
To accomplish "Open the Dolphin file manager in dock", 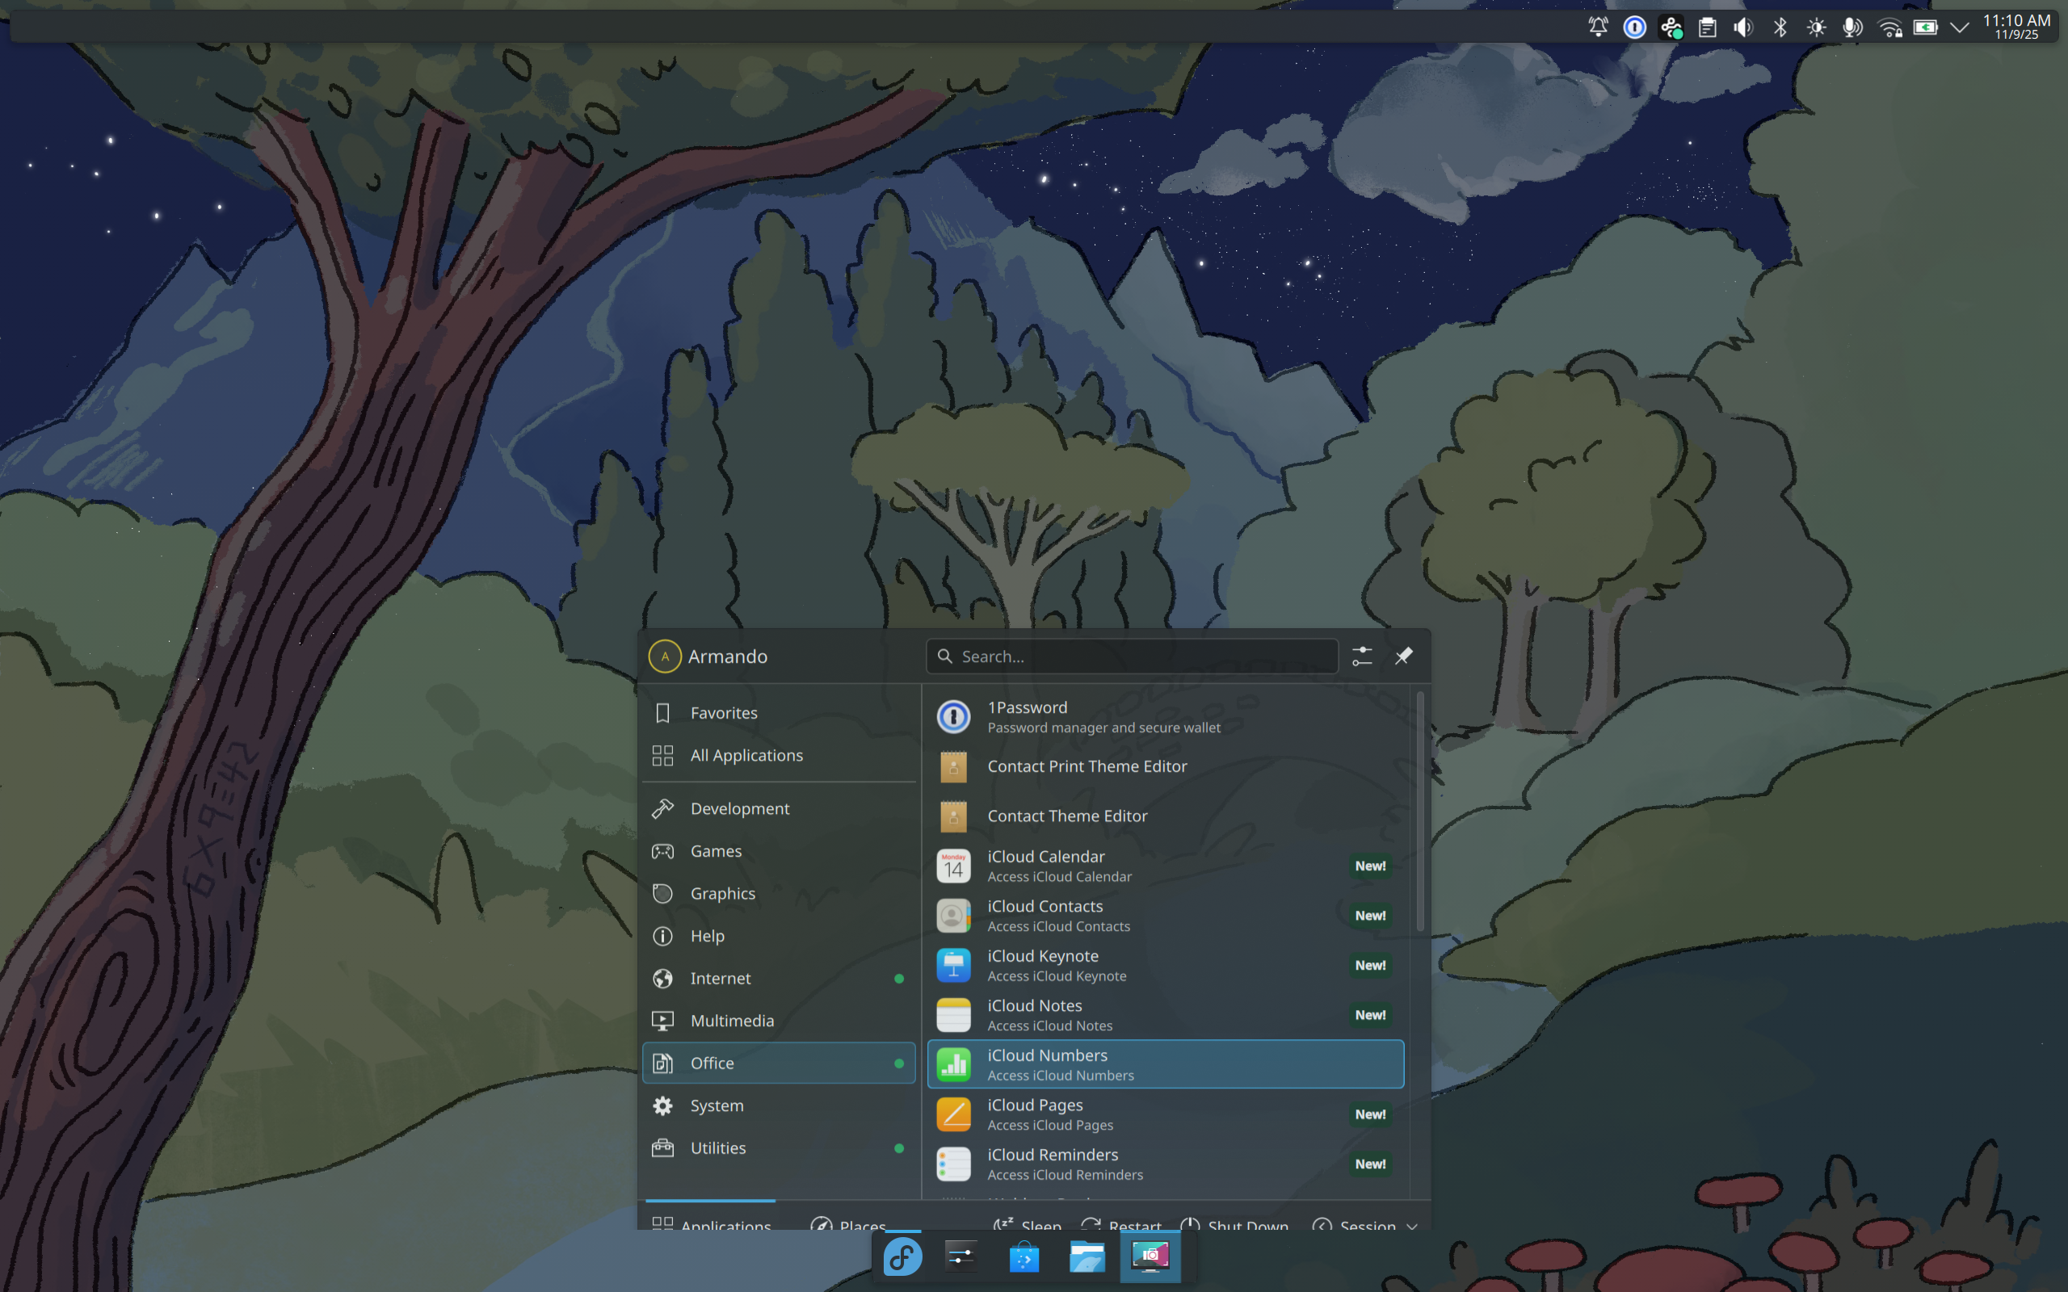I will pos(1087,1256).
